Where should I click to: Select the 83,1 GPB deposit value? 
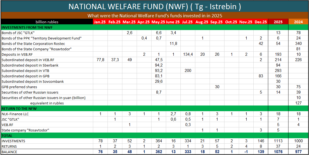pyautogui.click(x=158, y=76)
